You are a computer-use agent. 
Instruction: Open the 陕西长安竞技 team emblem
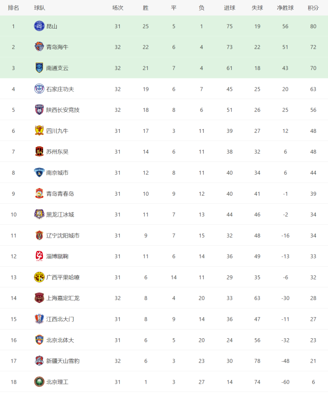coord(39,110)
